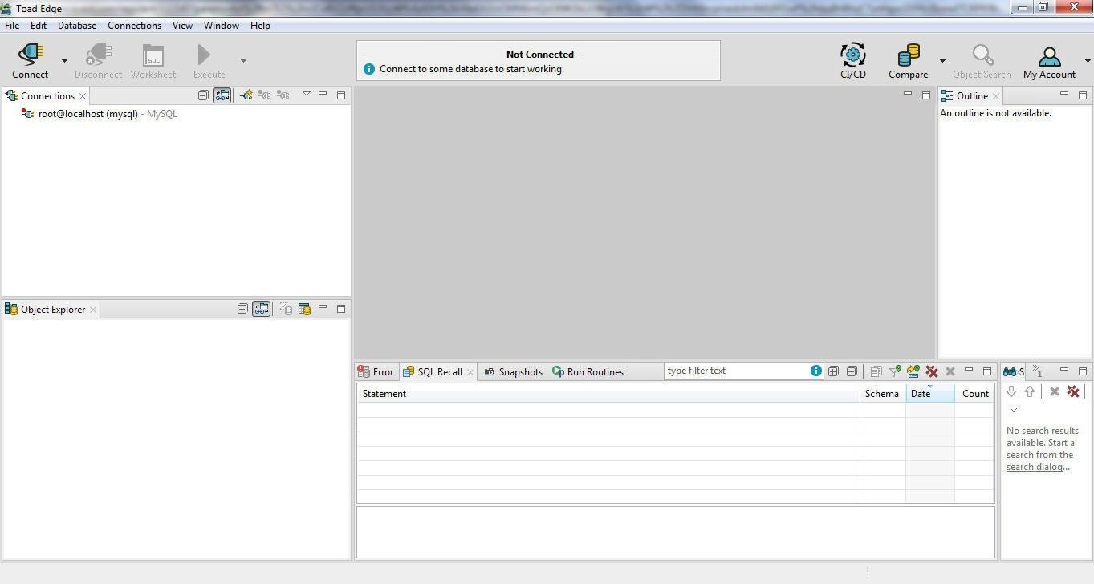Collapse all in Connections panel
The width and height of the screenshot is (1094, 584).
[203, 95]
